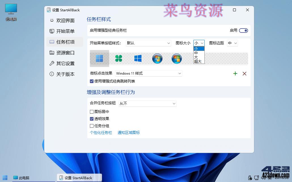
Task: Select the flat Windows 8 logo style
Action: (138, 58)
